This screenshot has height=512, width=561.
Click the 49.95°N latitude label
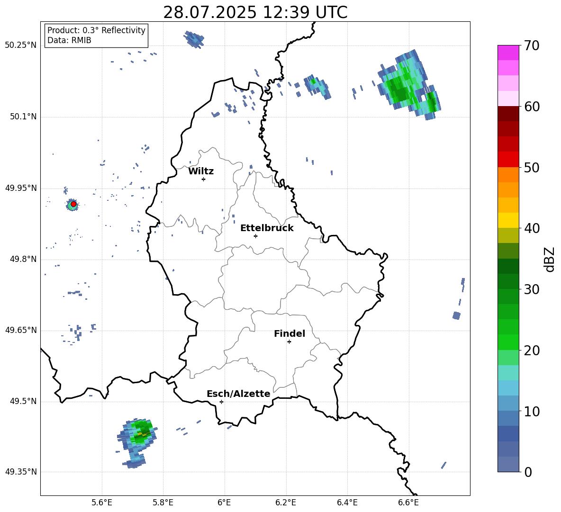[21, 188]
